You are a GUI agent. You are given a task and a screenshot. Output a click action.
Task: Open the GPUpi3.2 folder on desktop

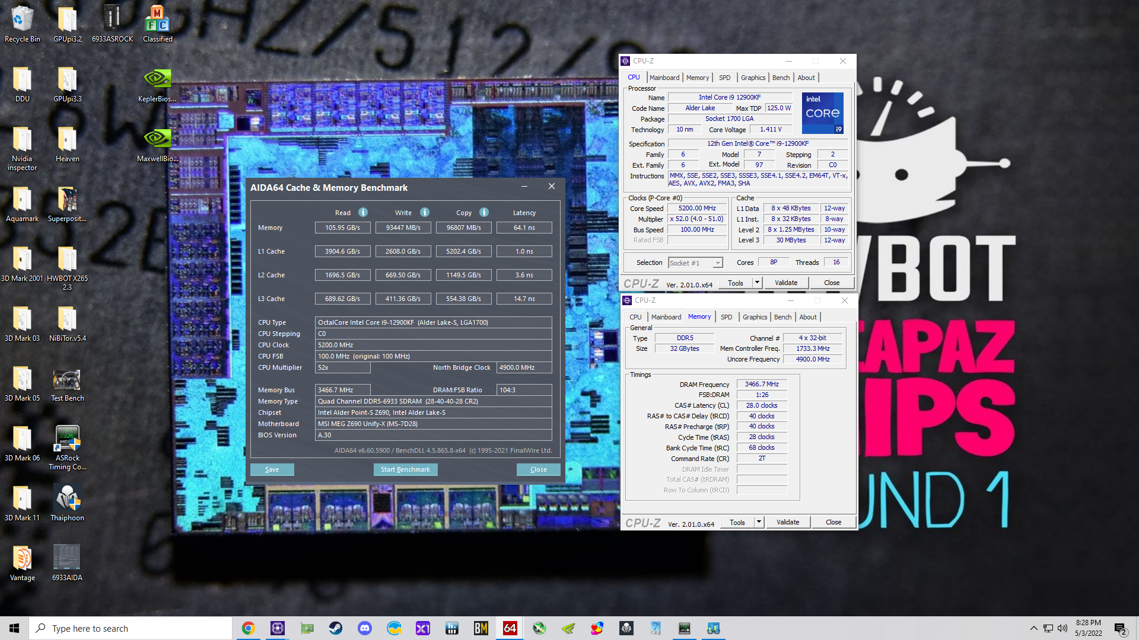pyautogui.click(x=67, y=24)
